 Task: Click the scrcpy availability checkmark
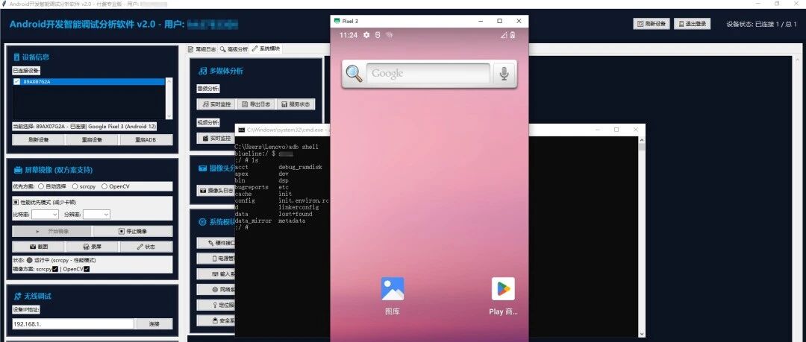(x=55, y=269)
